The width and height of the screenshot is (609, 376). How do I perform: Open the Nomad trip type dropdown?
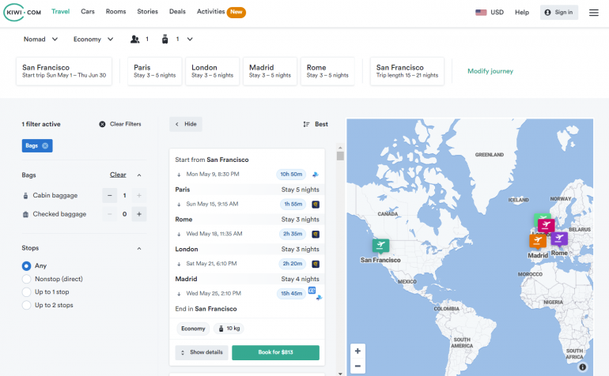point(41,39)
